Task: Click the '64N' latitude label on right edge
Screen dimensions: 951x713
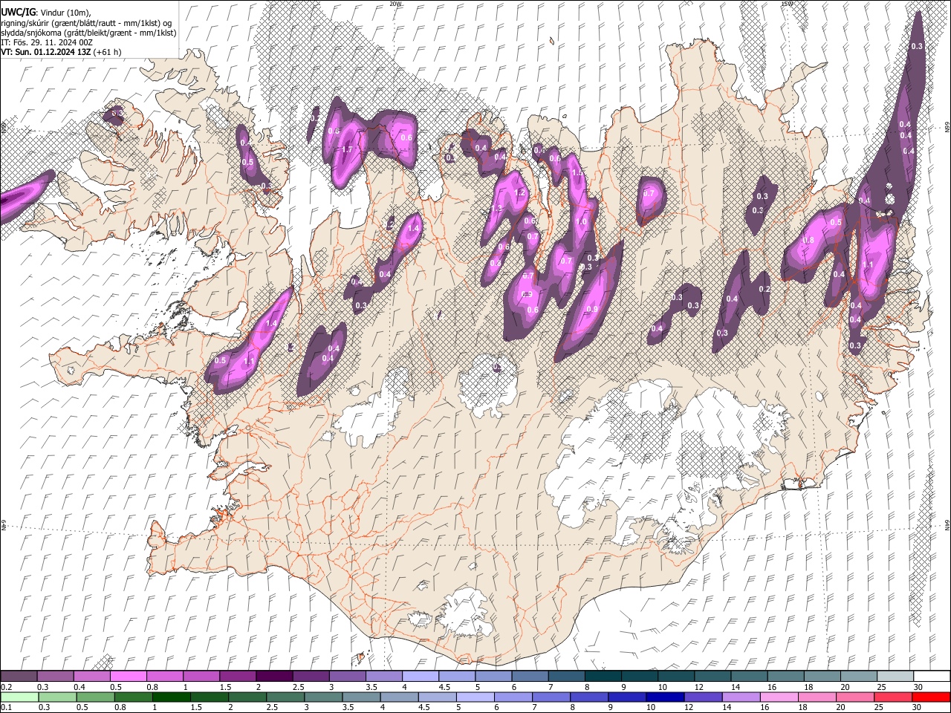Action: point(947,525)
